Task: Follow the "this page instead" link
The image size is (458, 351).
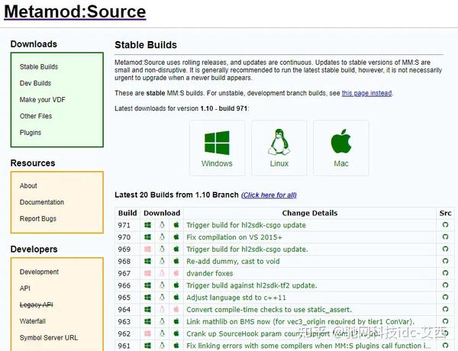Action: tap(366, 93)
